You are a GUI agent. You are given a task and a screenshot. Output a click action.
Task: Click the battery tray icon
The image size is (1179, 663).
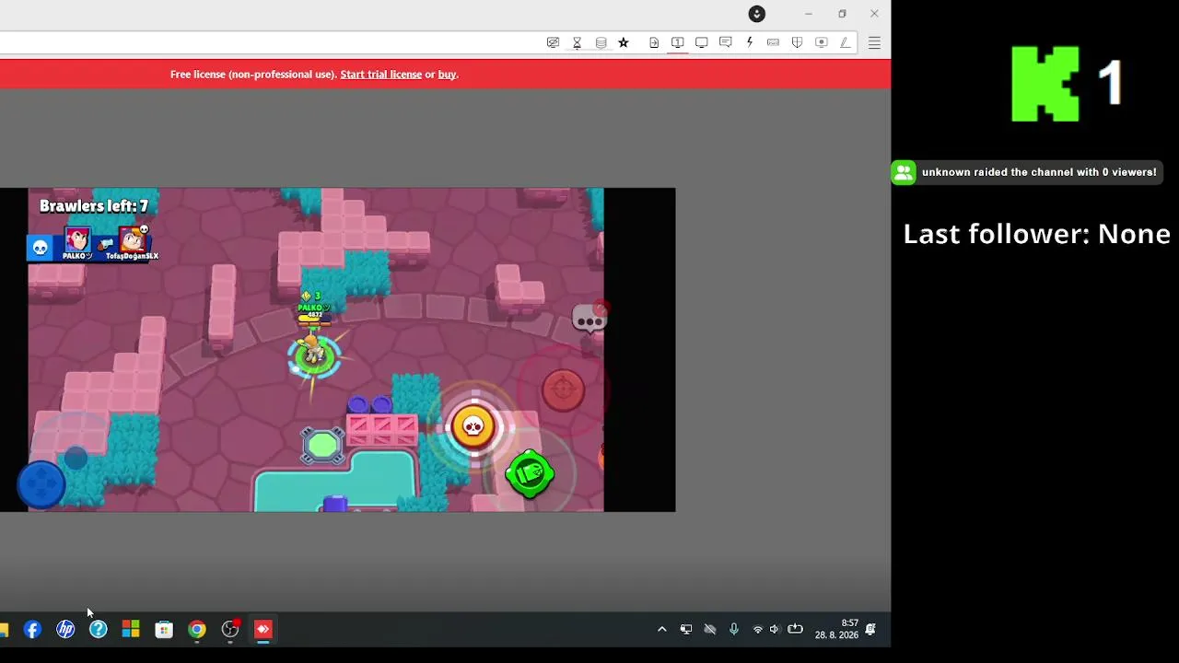(795, 630)
